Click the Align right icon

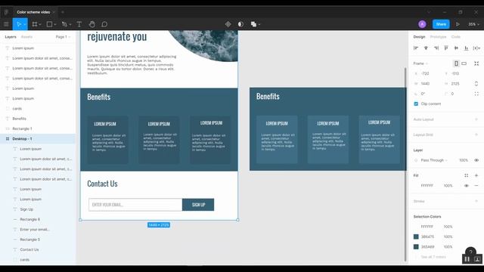[x=436, y=48]
